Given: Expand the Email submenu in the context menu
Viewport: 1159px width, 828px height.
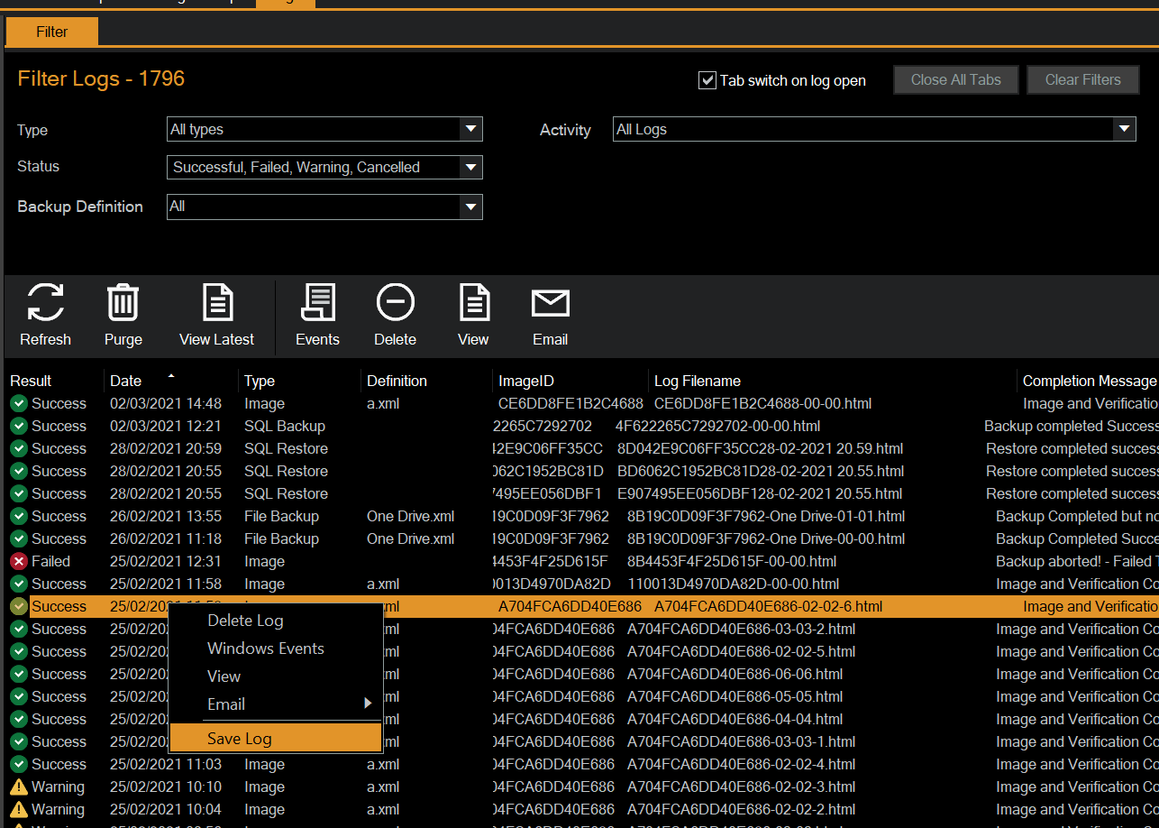Looking at the screenshot, I should pos(275,704).
